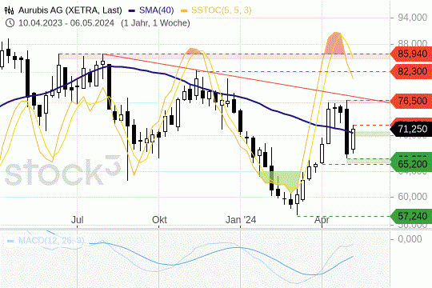432x288 pixels.
Task: Select the green 65,200 support price label
Action: [x=411, y=164]
